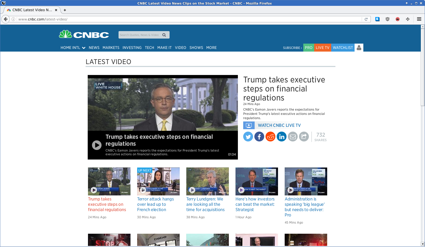Screen dimensions: 425x247
Task: Click the LATEST VIDEO heading
Action: click(108, 62)
